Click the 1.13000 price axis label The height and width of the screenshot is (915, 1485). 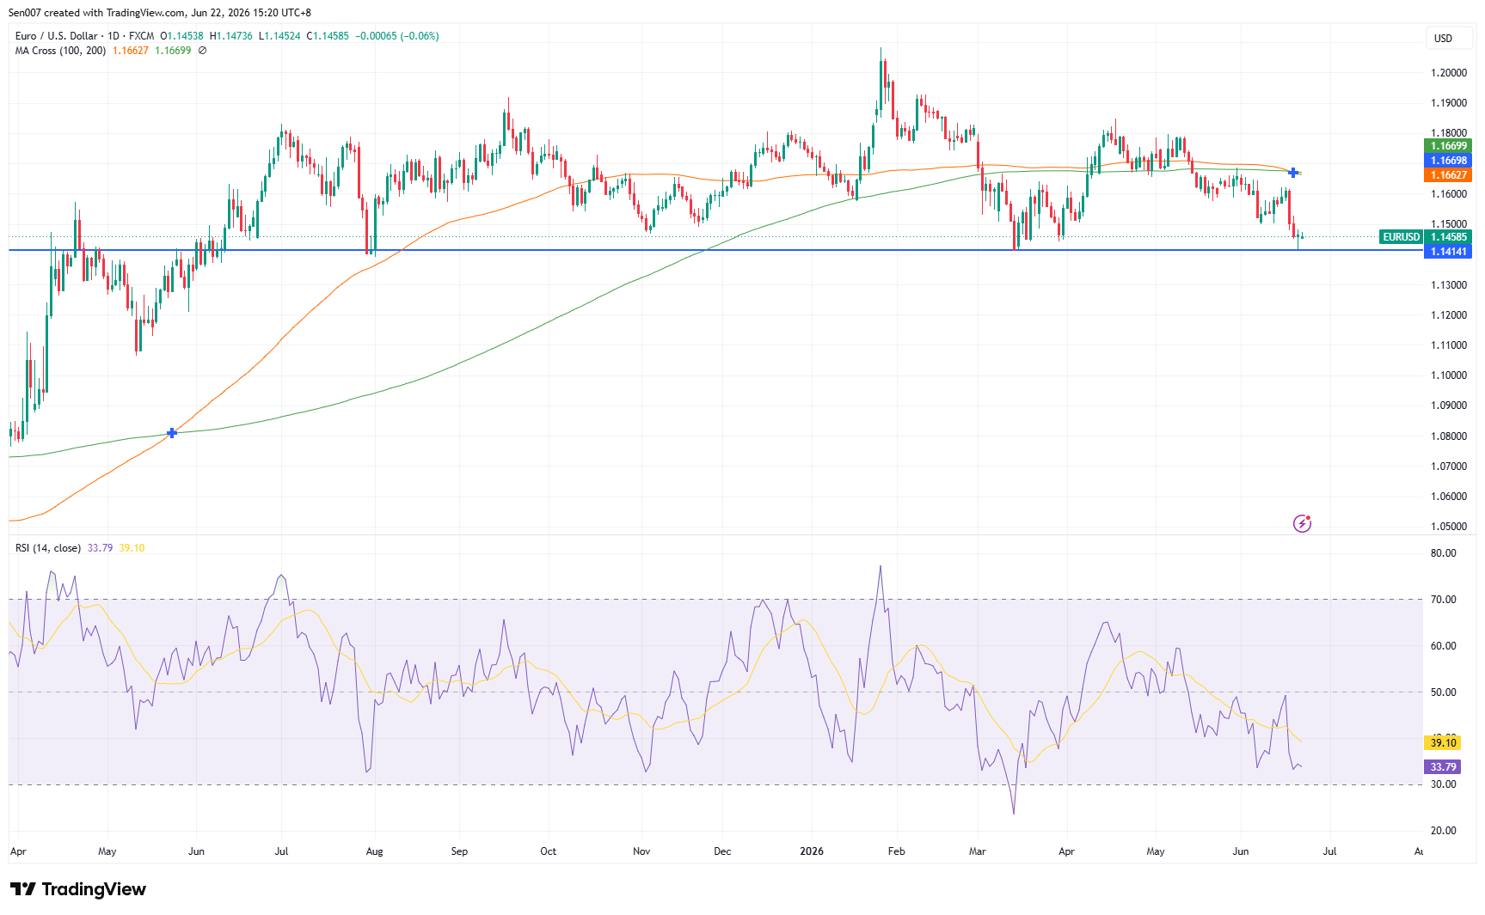[x=1449, y=285]
